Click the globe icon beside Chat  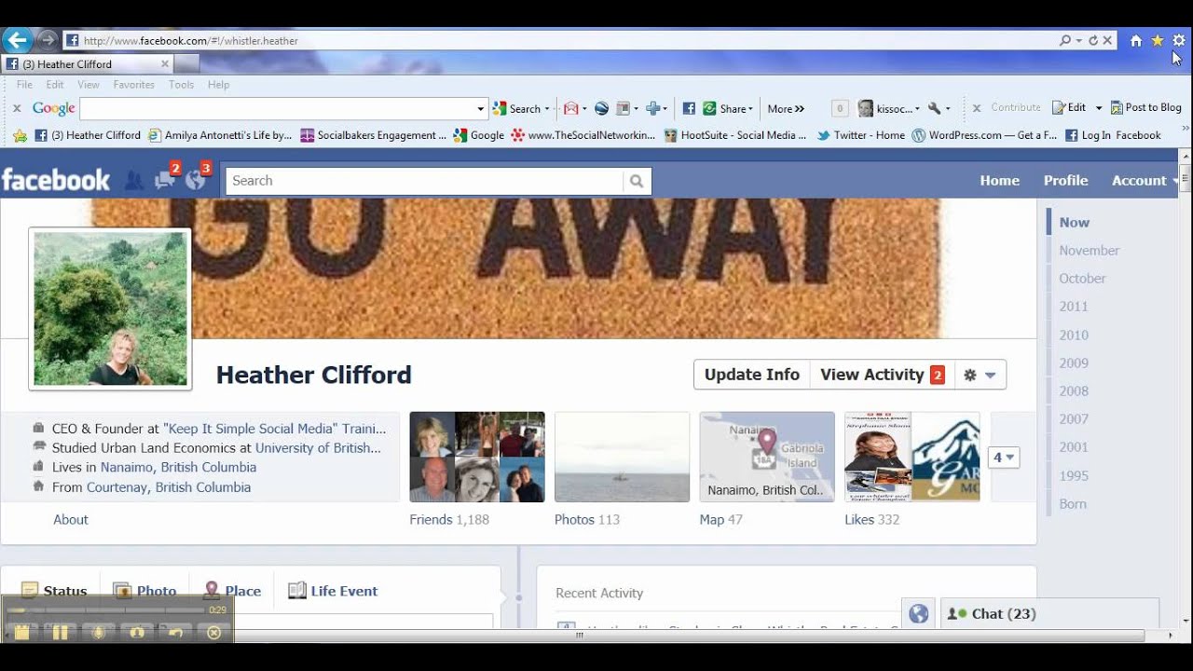click(x=919, y=613)
